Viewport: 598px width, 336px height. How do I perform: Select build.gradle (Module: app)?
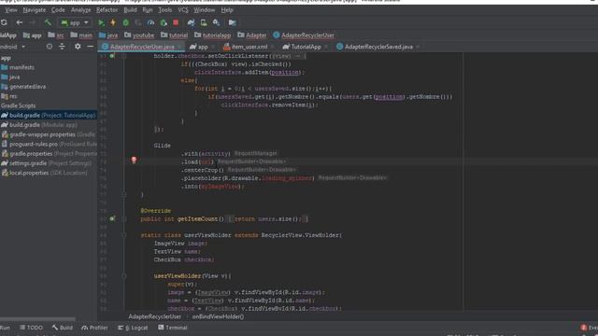click(x=39, y=125)
